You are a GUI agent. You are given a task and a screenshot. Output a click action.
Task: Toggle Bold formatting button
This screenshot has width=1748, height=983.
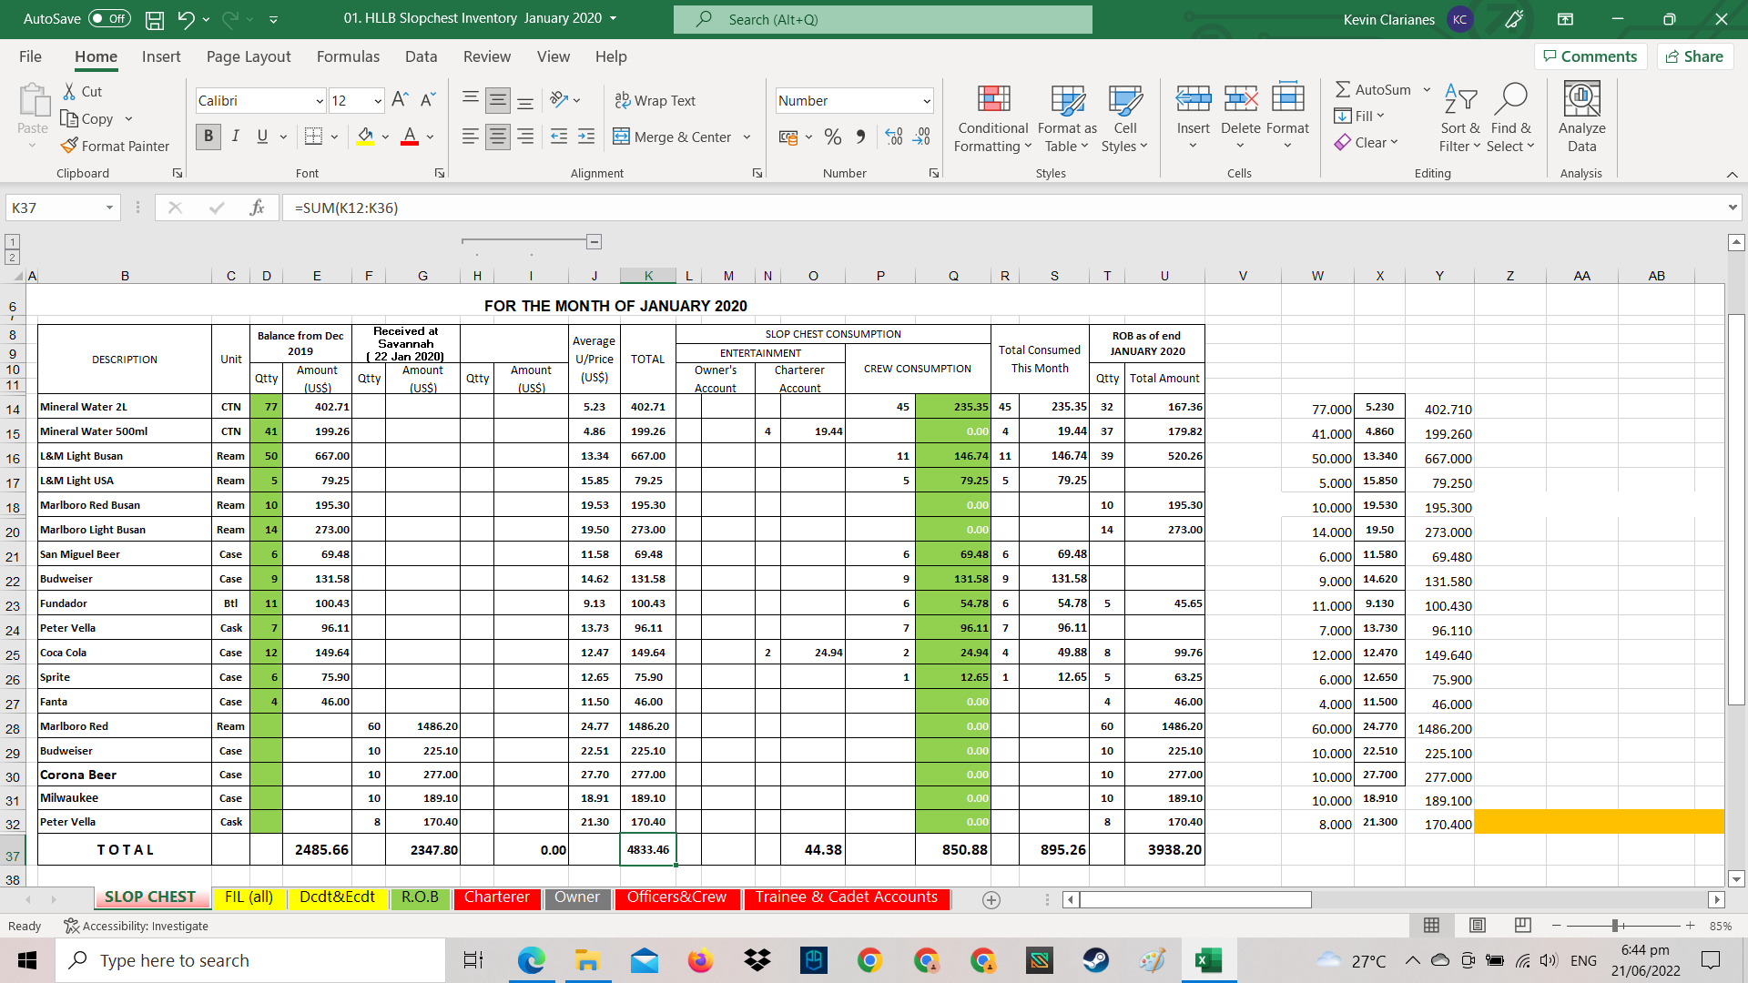click(208, 137)
